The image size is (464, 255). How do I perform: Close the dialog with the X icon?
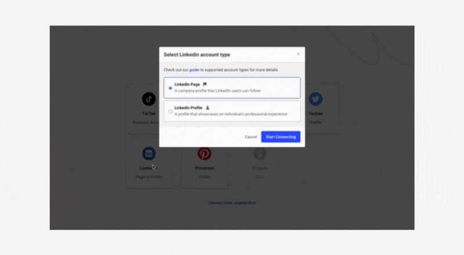[298, 54]
